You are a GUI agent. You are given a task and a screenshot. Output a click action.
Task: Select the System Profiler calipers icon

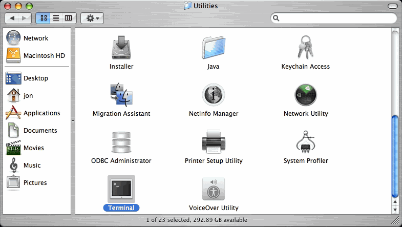(306, 142)
